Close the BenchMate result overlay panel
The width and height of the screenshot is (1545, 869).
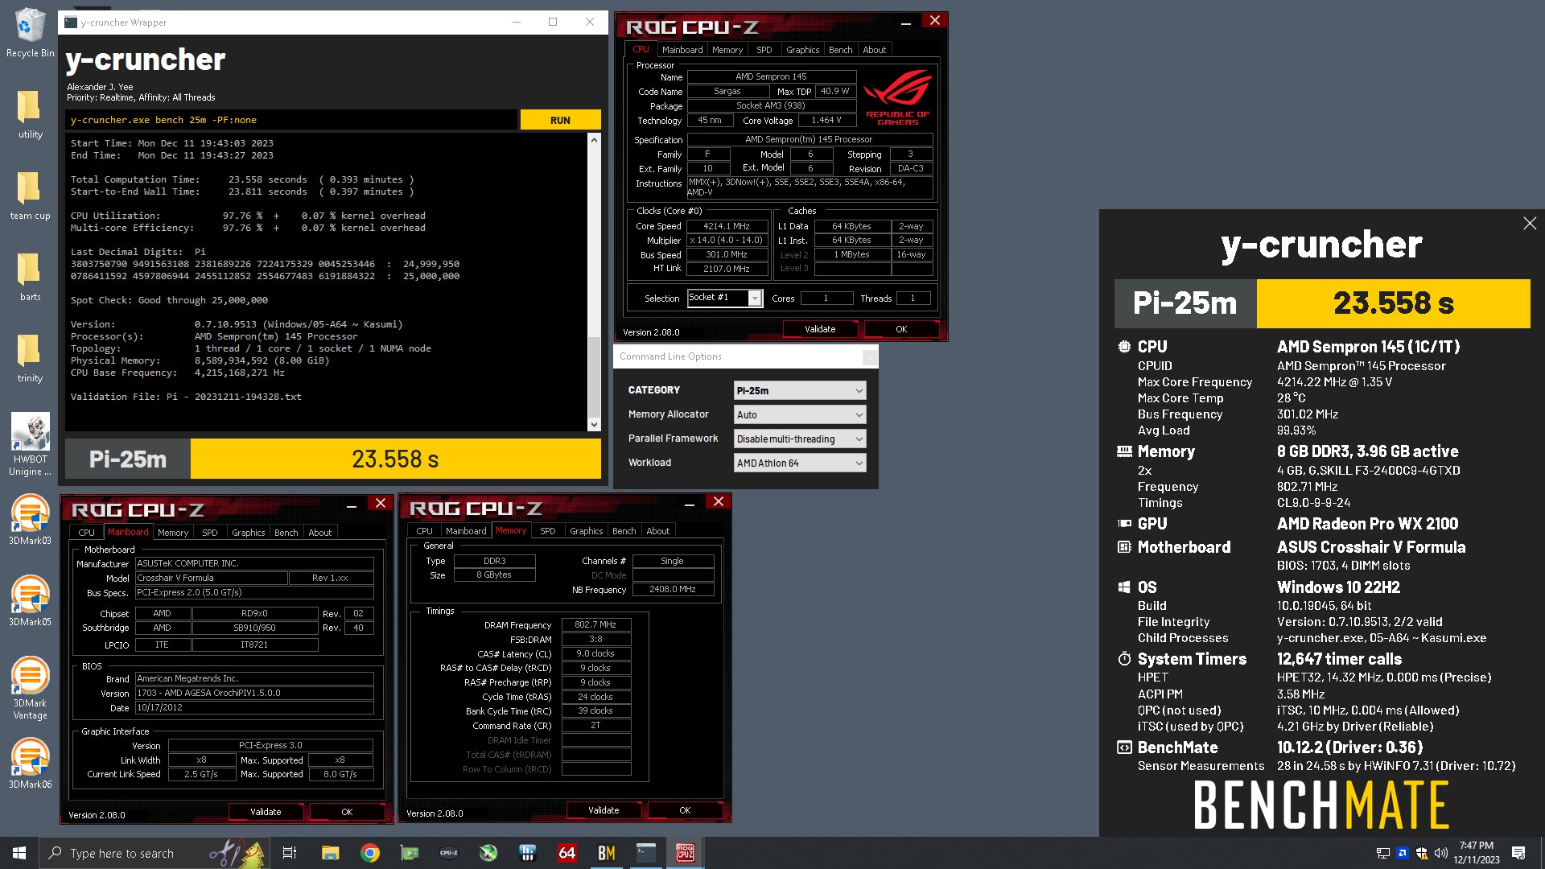[x=1530, y=224]
